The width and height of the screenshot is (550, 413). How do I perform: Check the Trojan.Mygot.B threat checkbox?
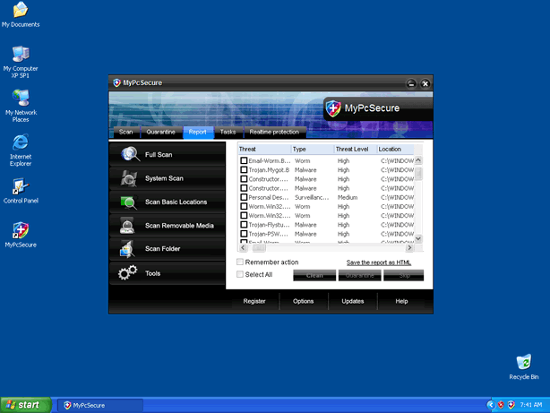tap(244, 169)
